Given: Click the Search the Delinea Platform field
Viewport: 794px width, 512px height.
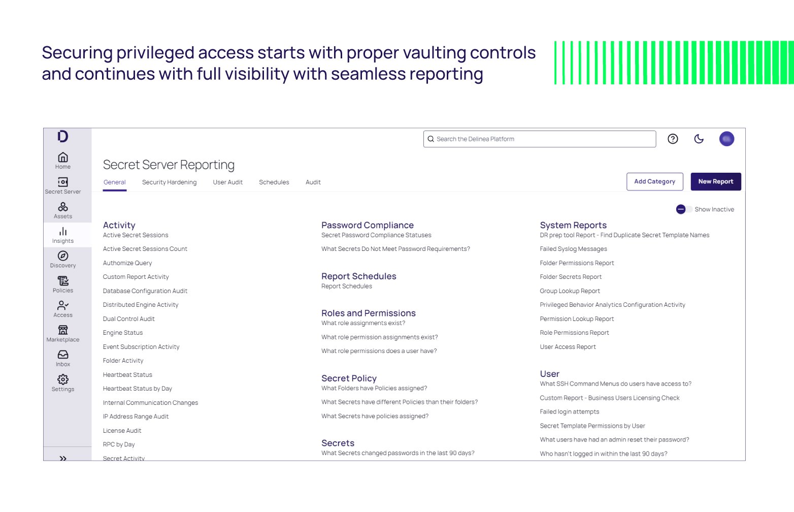Looking at the screenshot, I should (x=539, y=139).
